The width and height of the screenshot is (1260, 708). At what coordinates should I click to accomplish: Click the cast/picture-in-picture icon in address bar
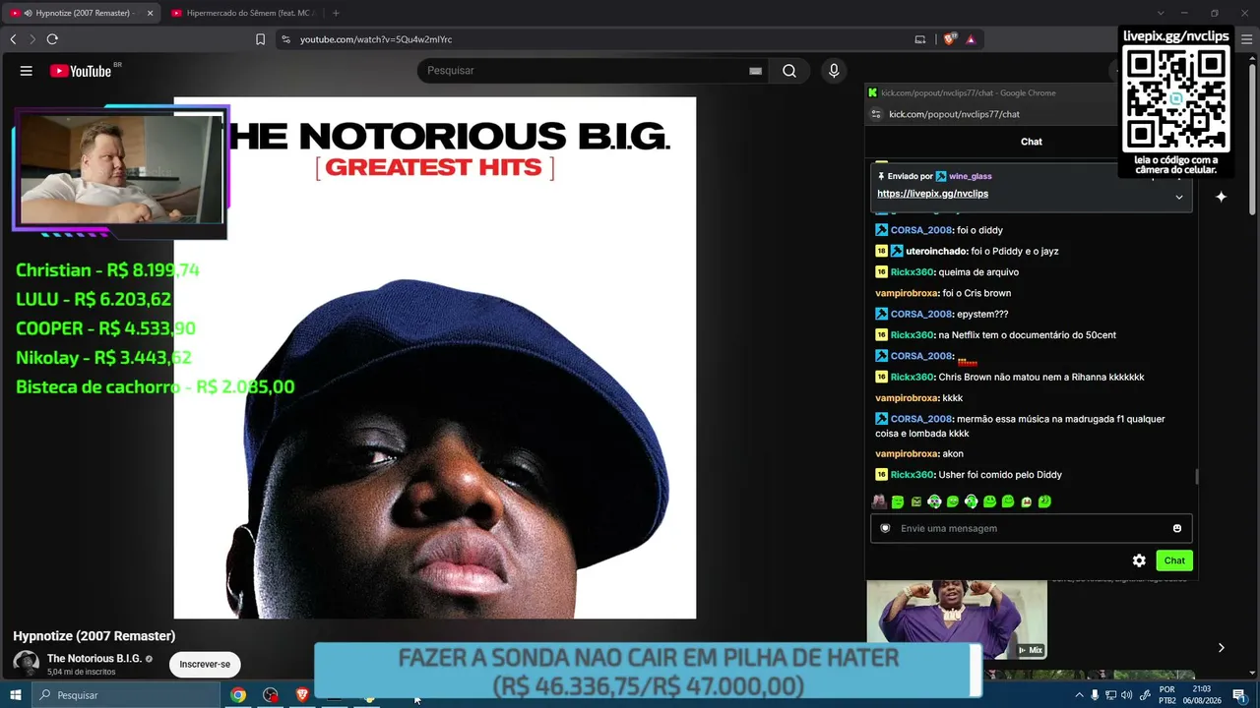click(x=920, y=39)
